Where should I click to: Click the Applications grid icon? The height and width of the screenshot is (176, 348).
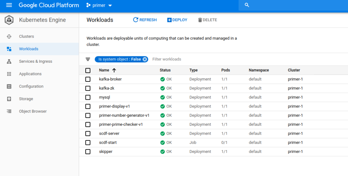[x=9, y=74]
